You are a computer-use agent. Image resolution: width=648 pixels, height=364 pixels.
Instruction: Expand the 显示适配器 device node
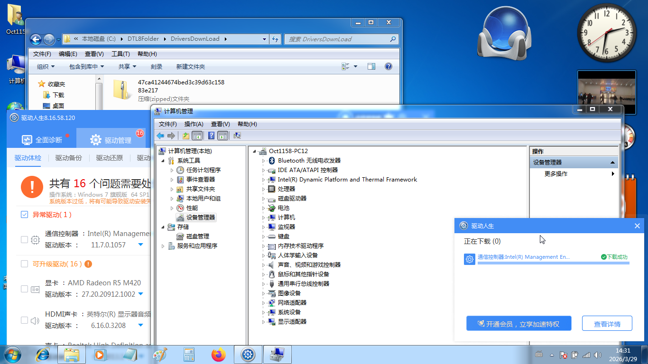click(x=264, y=322)
